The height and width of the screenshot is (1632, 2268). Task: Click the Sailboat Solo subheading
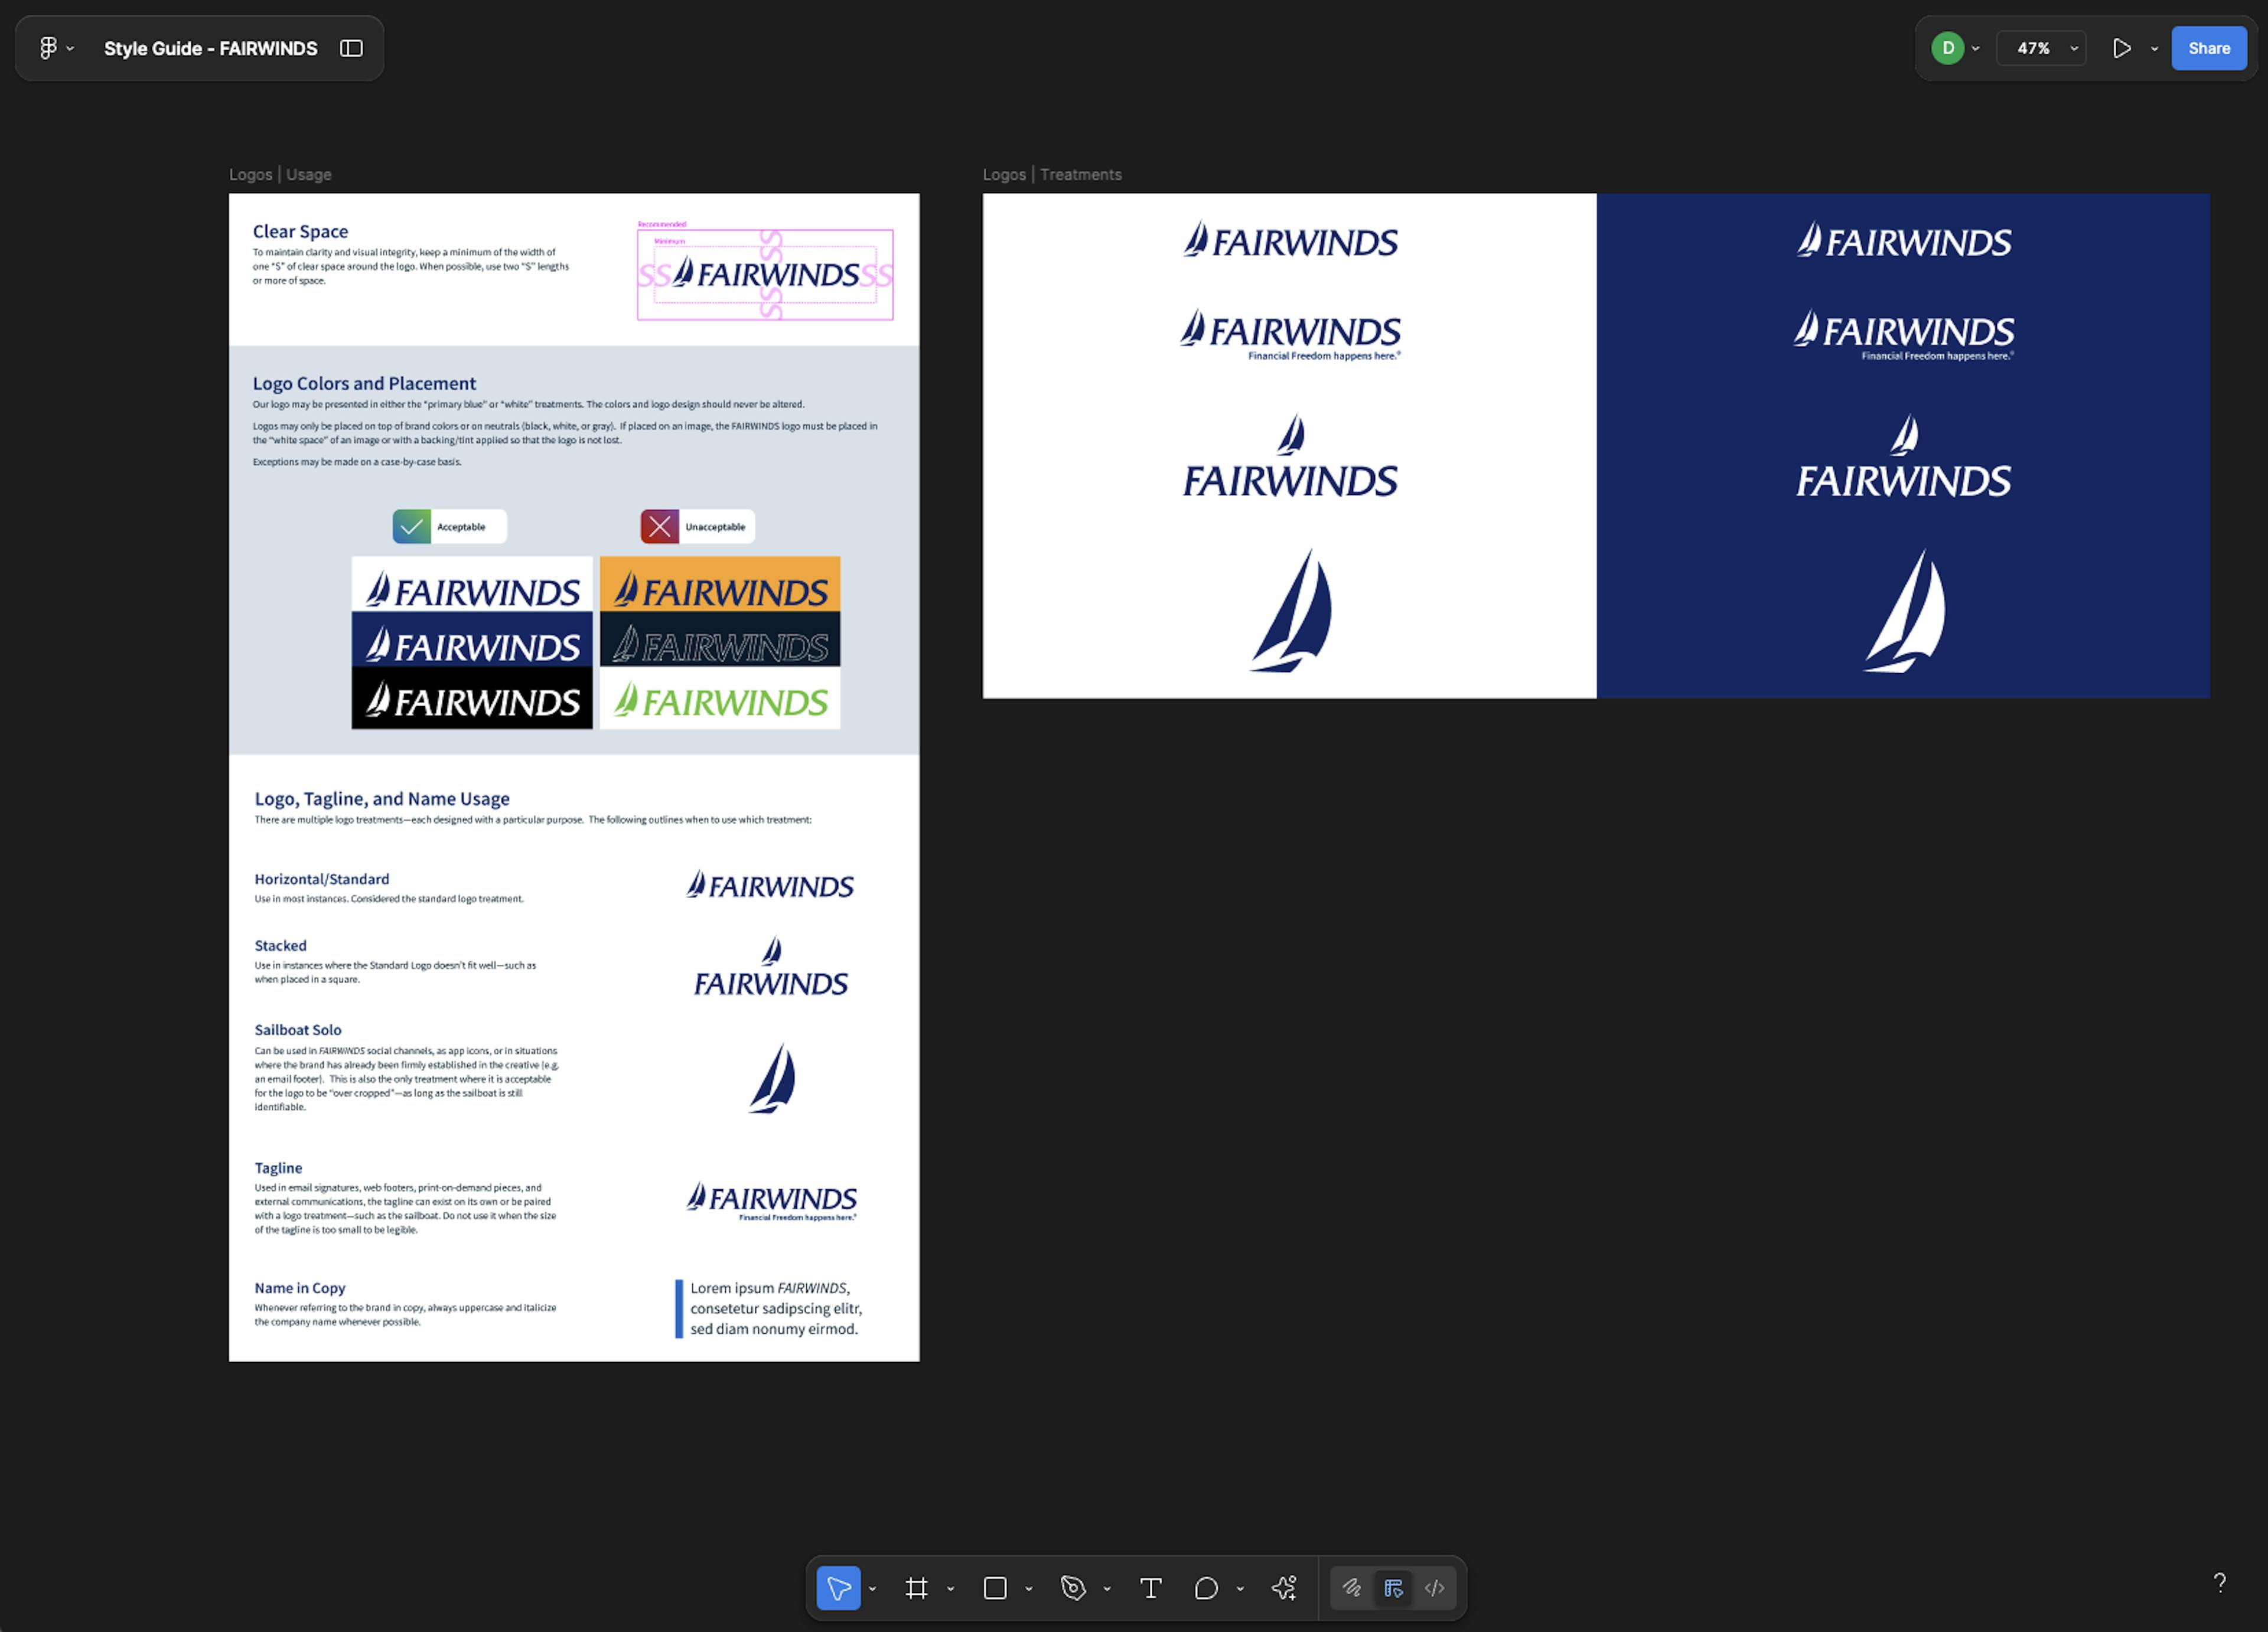[x=298, y=1030]
